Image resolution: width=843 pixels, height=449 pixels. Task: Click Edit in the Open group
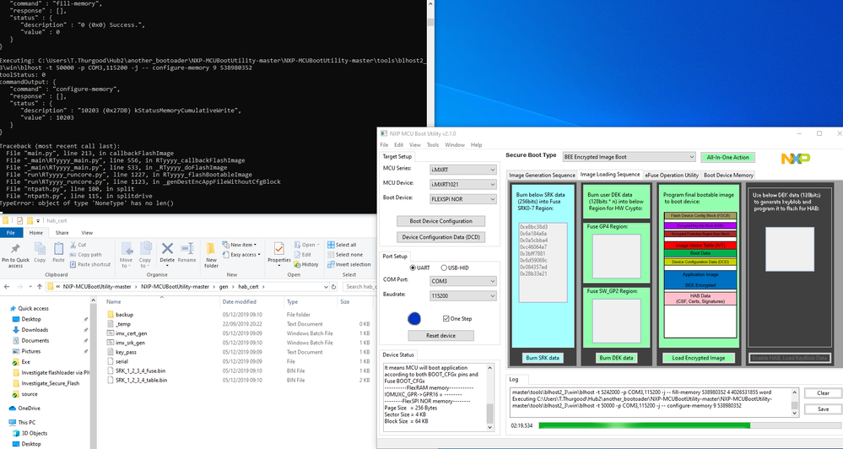[303, 254]
